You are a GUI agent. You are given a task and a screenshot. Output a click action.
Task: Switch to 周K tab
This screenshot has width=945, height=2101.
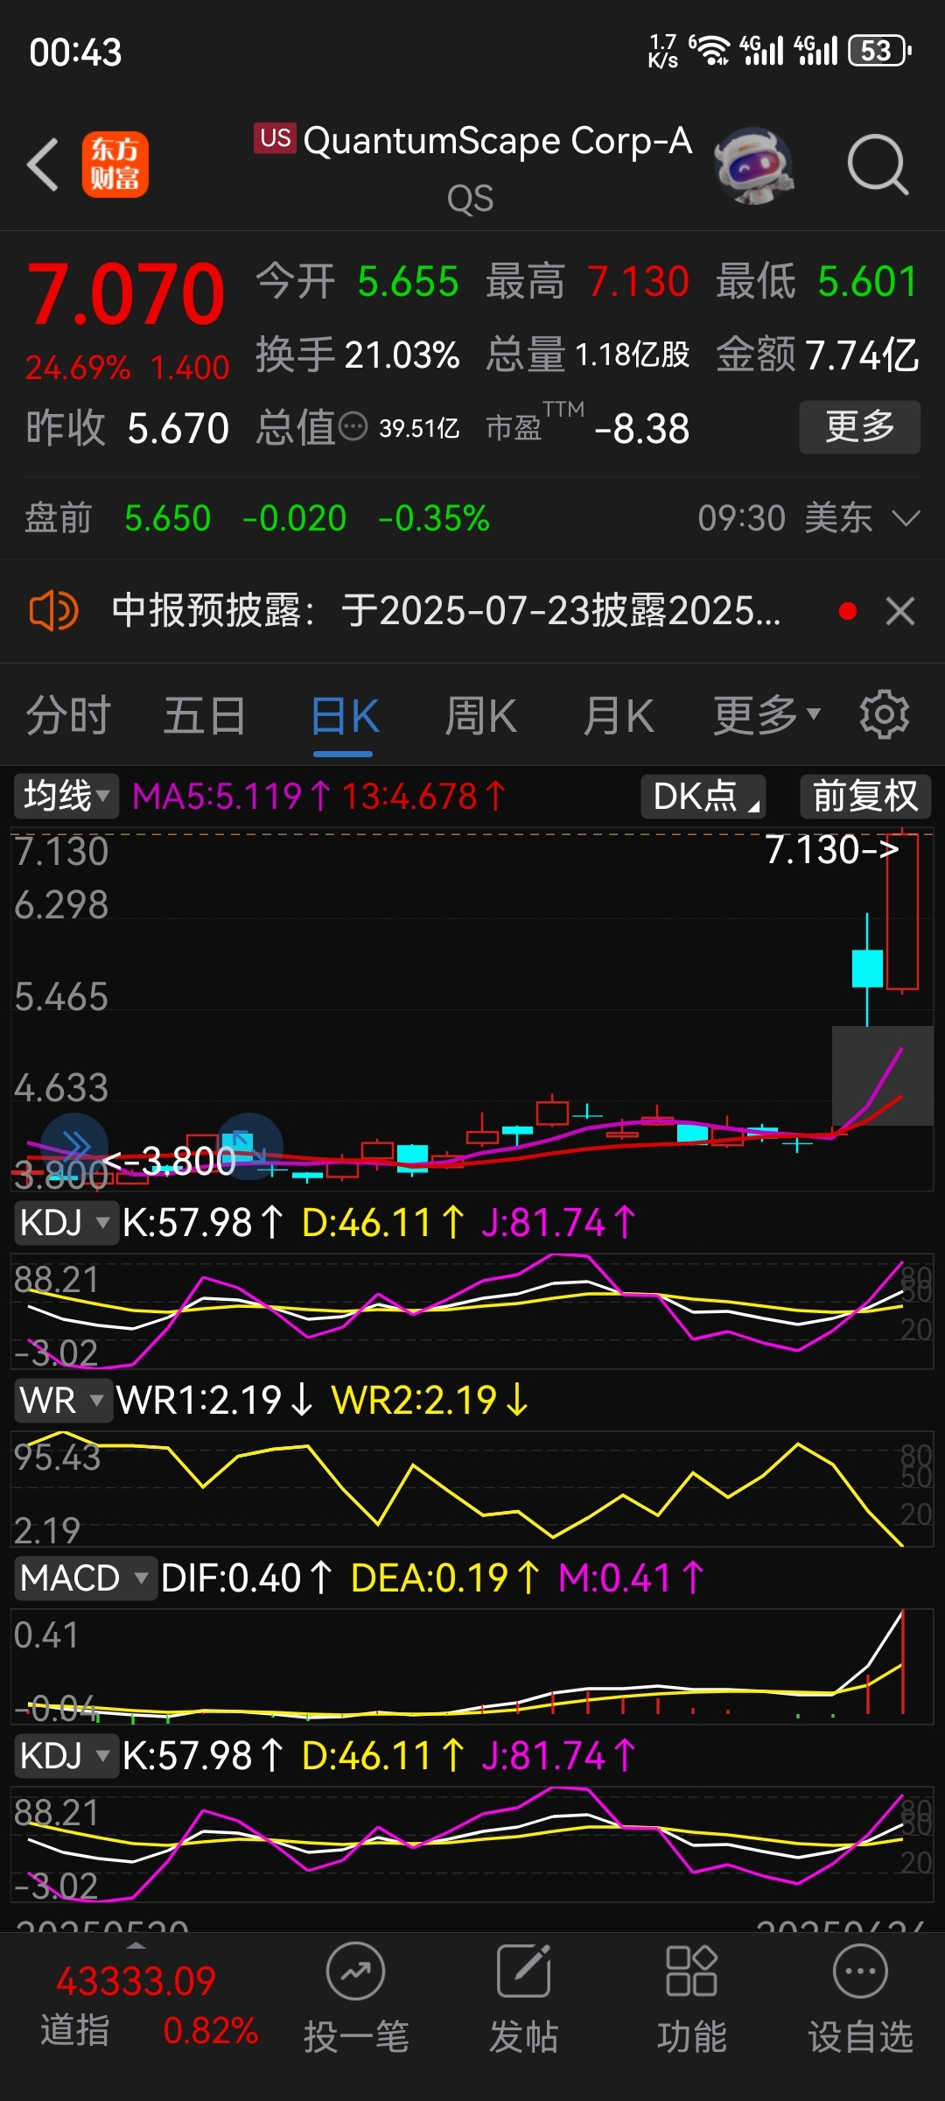(x=480, y=715)
